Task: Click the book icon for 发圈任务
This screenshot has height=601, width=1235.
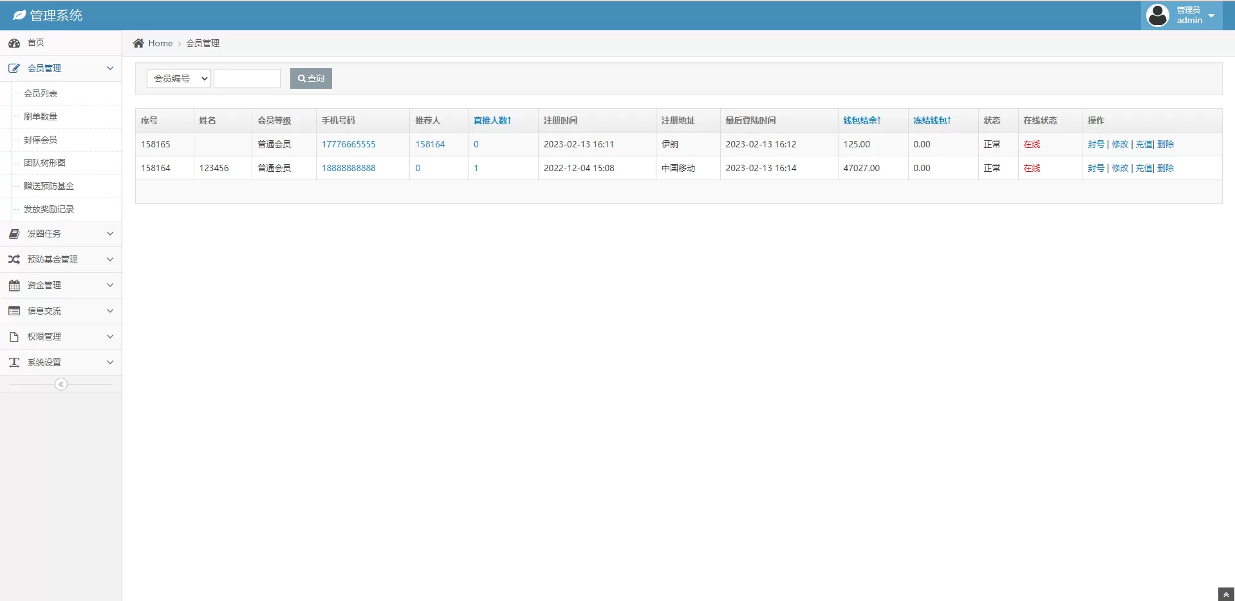Action: pyautogui.click(x=14, y=234)
